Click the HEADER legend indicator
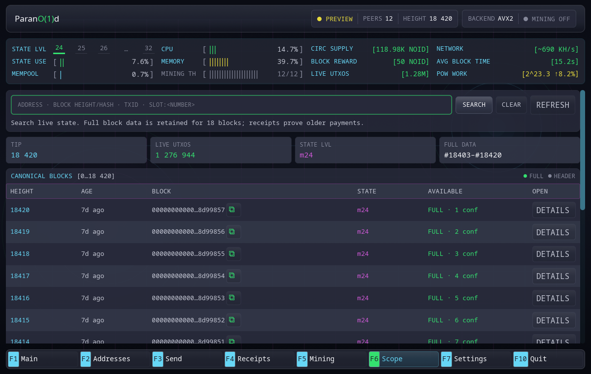Image resolution: width=591 pixels, height=374 pixels. (561, 176)
